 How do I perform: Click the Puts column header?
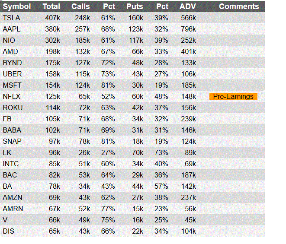coord(135,6)
